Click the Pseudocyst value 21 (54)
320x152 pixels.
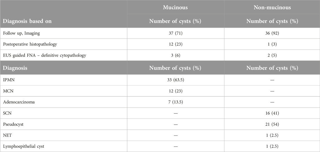(x=272, y=124)
